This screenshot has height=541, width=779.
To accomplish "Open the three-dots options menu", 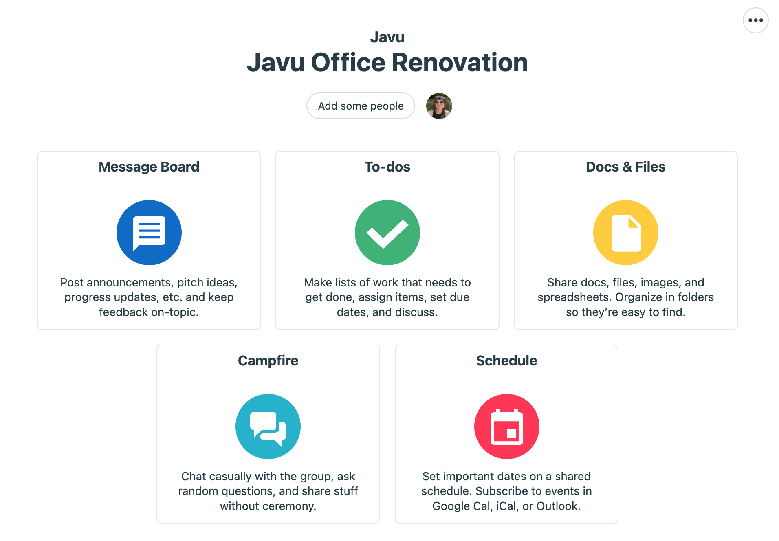I will pyautogui.click(x=755, y=20).
